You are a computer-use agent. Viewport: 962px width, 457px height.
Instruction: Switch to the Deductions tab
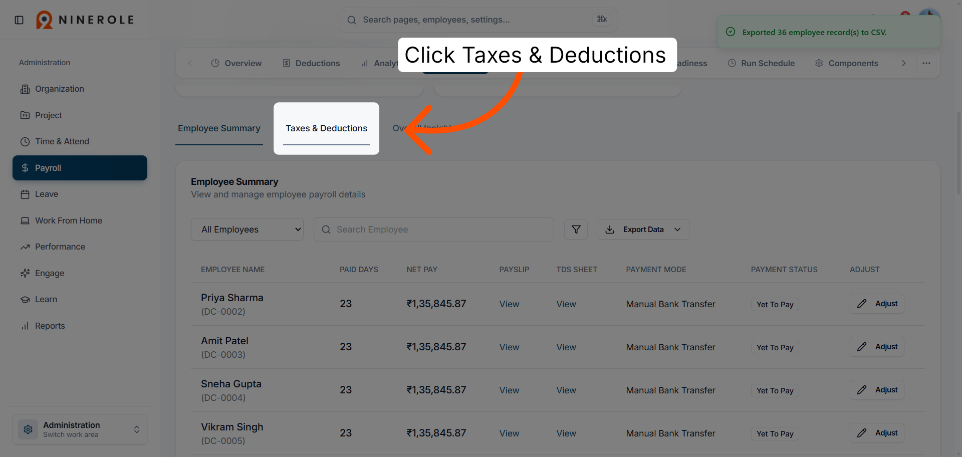coord(311,63)
